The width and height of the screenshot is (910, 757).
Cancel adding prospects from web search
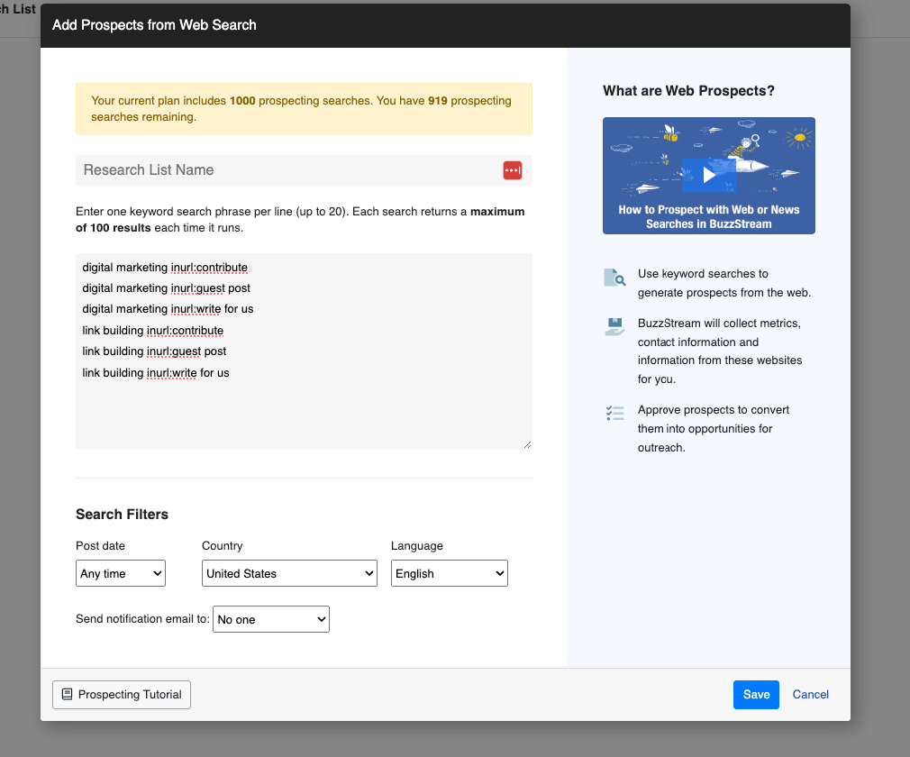(x=810, y=694)
